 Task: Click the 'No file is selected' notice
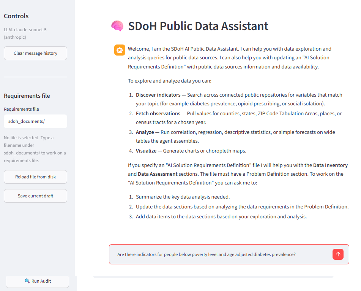point(35,149)
